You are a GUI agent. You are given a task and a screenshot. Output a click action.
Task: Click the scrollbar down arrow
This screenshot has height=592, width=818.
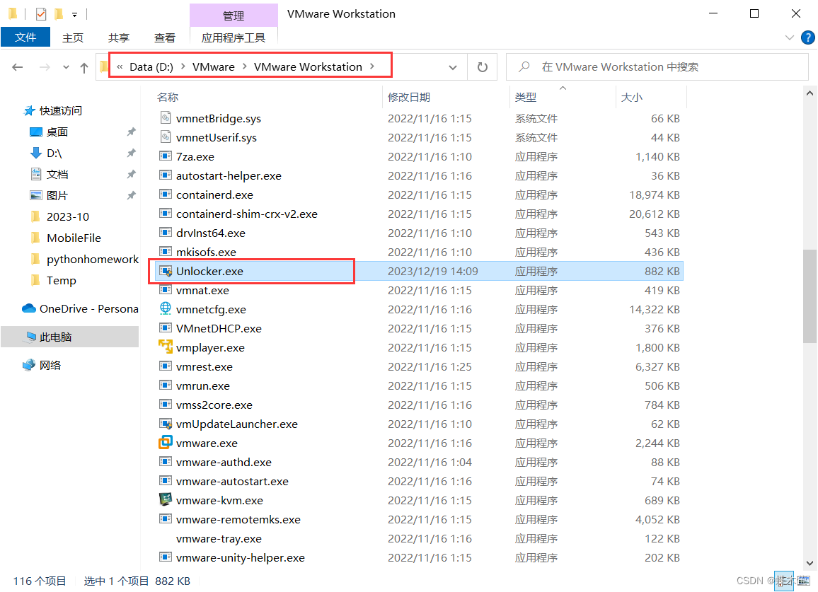pos(810,563)
